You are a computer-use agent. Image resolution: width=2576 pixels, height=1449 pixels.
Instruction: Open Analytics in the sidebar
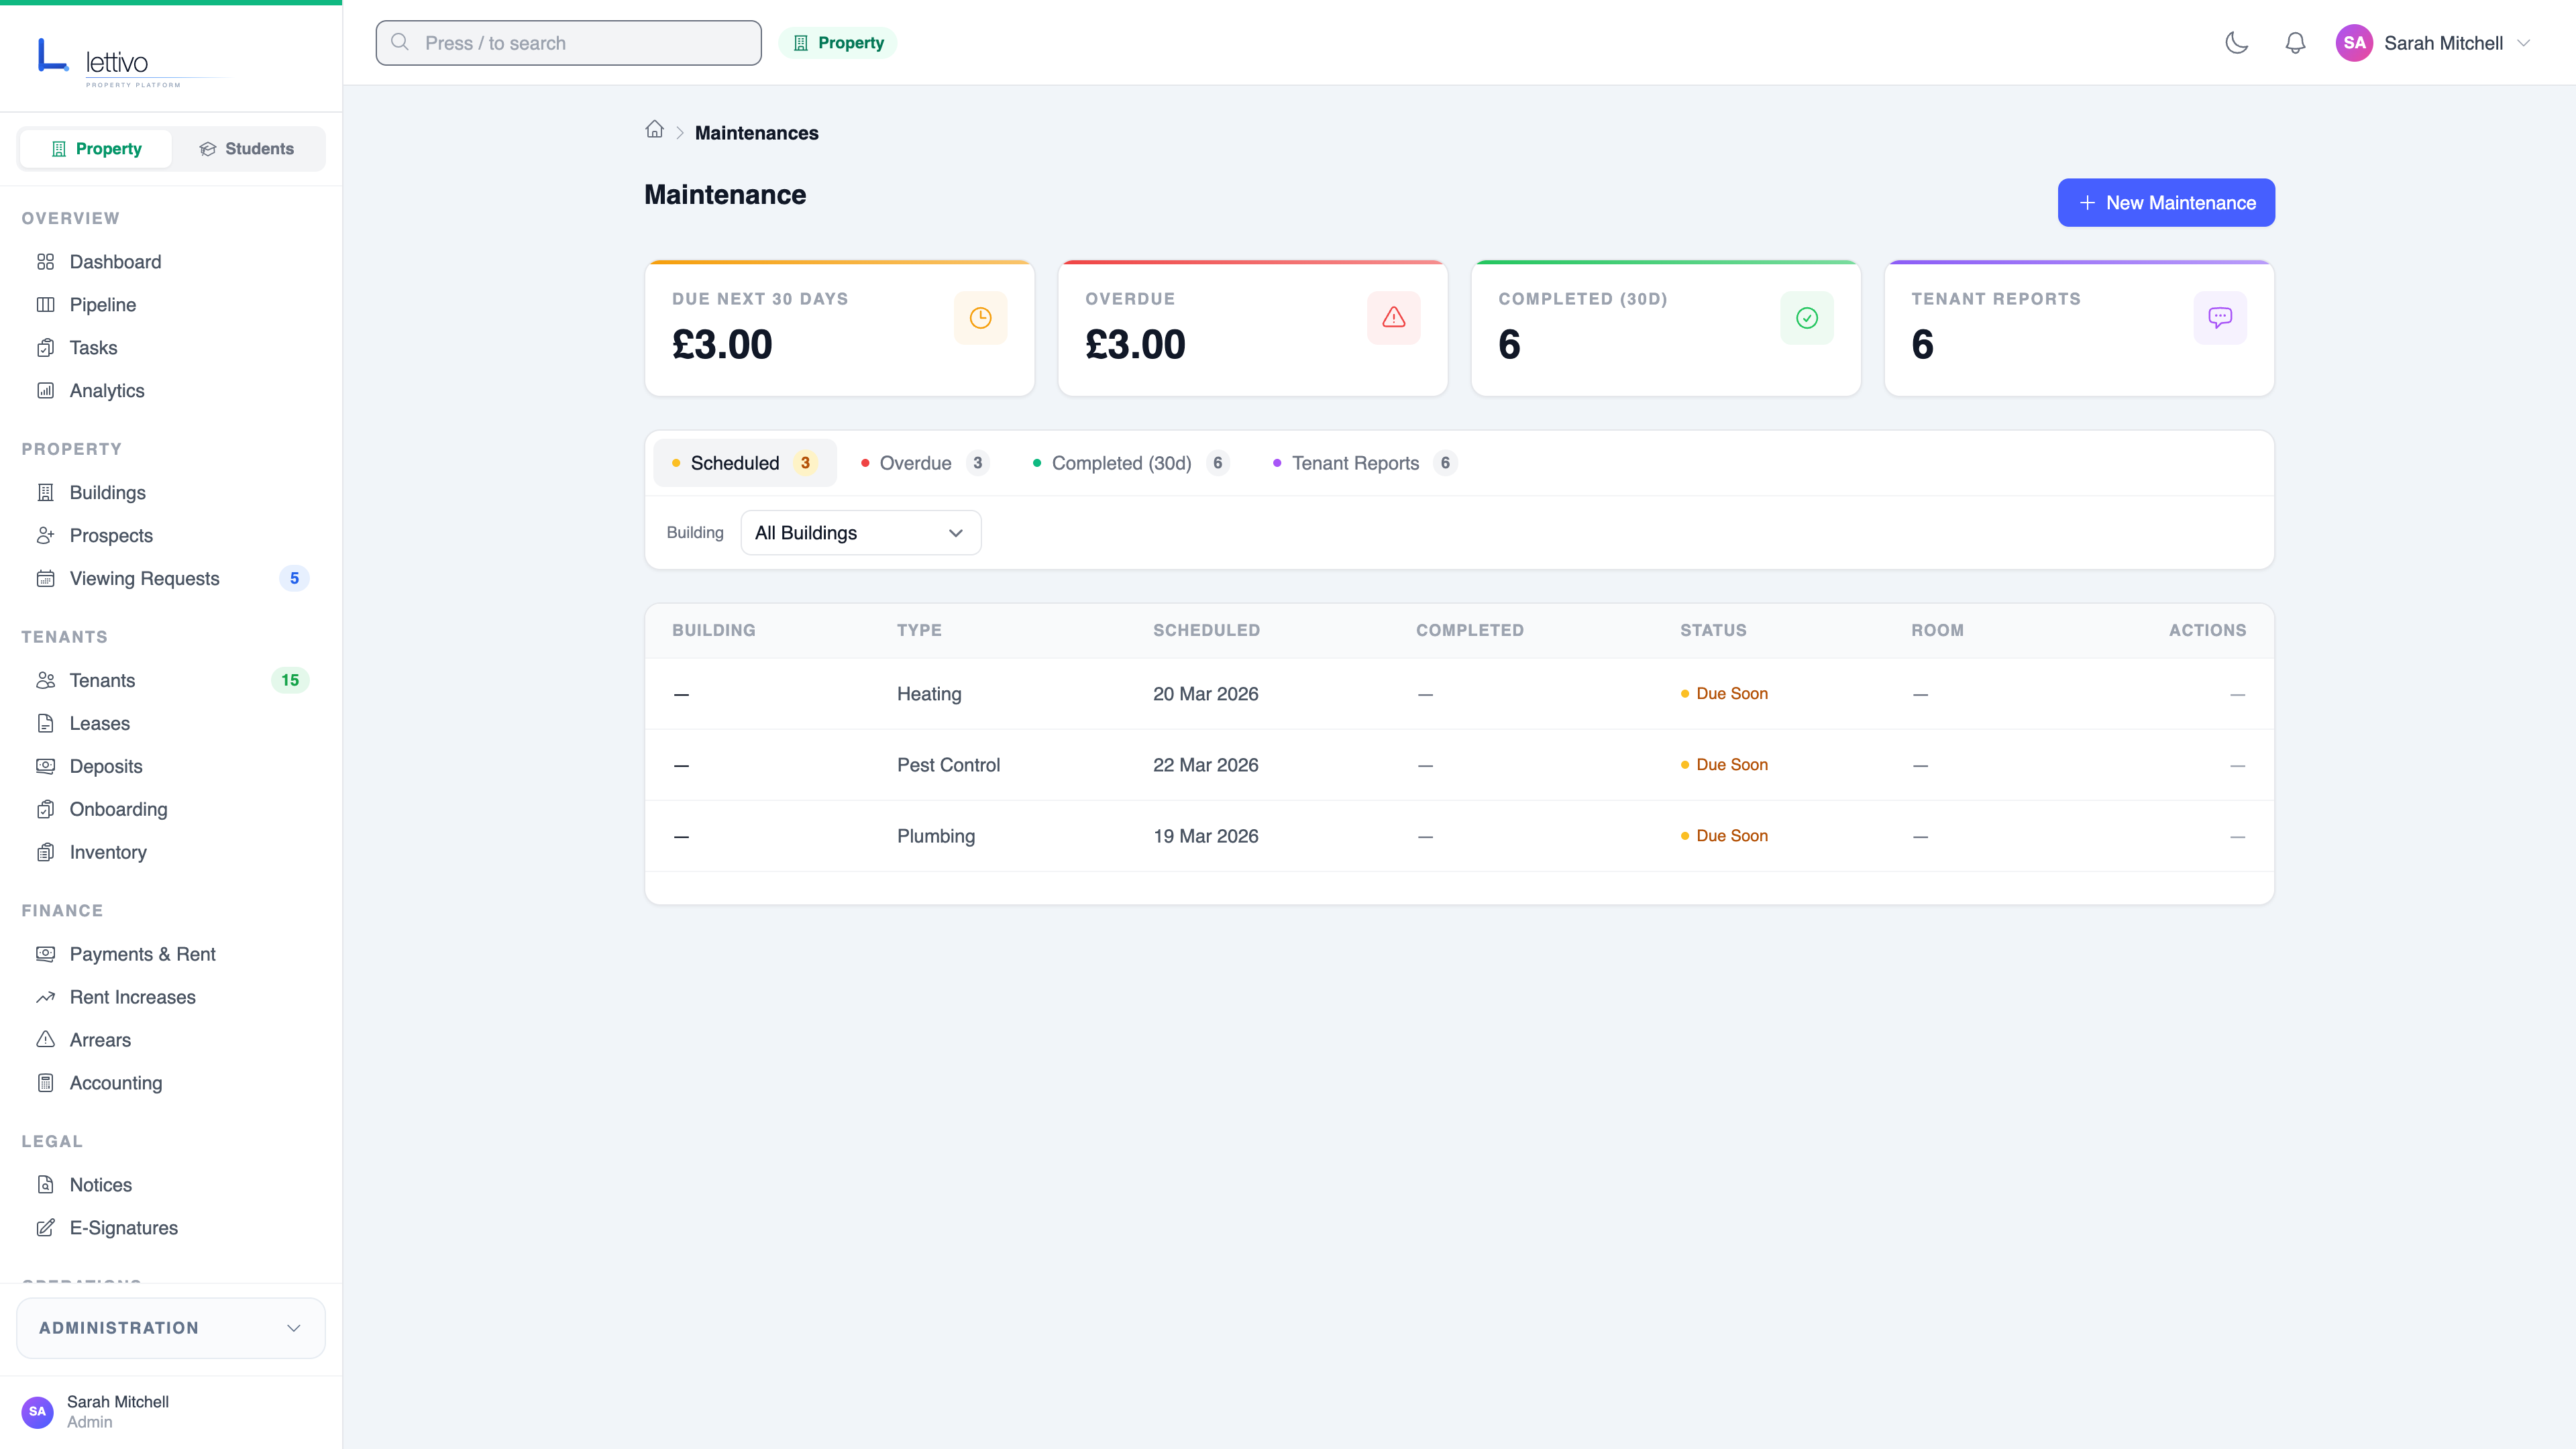(x=106, y=390)
